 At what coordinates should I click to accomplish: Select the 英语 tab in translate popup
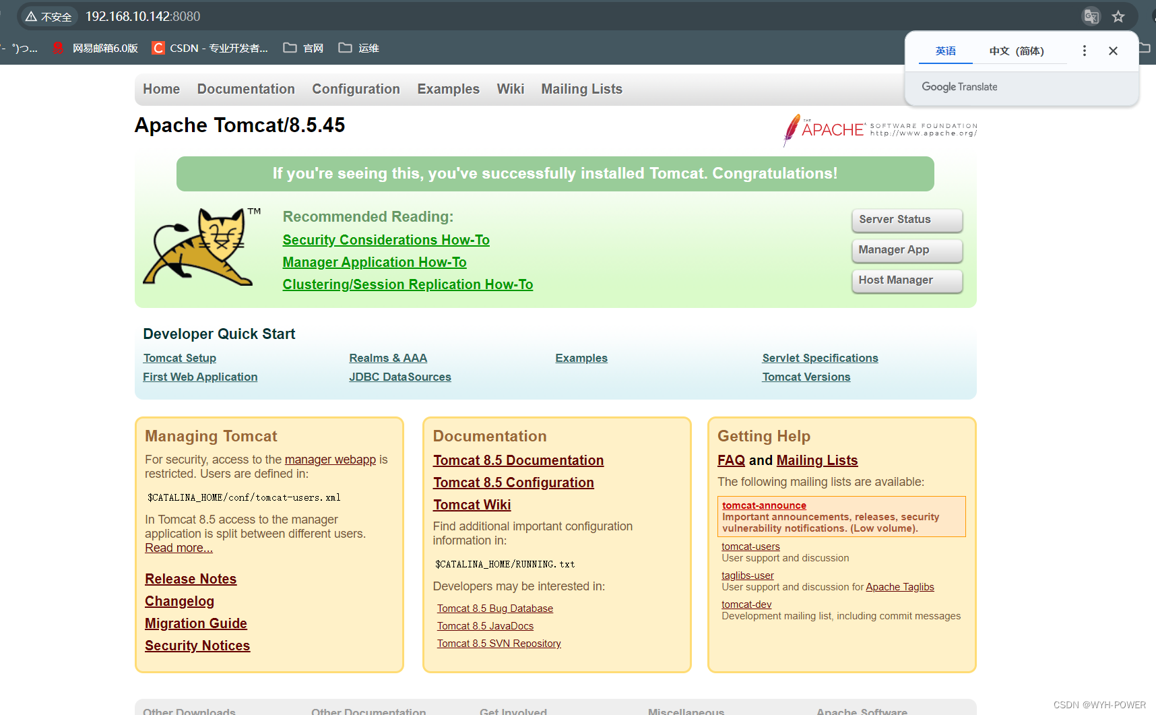click(x=944, y=51)
